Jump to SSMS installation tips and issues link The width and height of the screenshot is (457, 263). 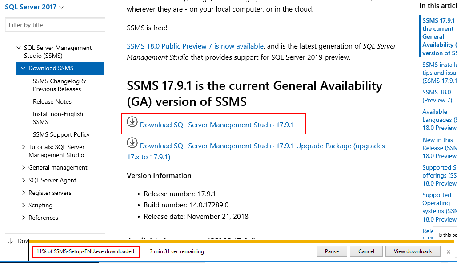[x=440, y=73]
